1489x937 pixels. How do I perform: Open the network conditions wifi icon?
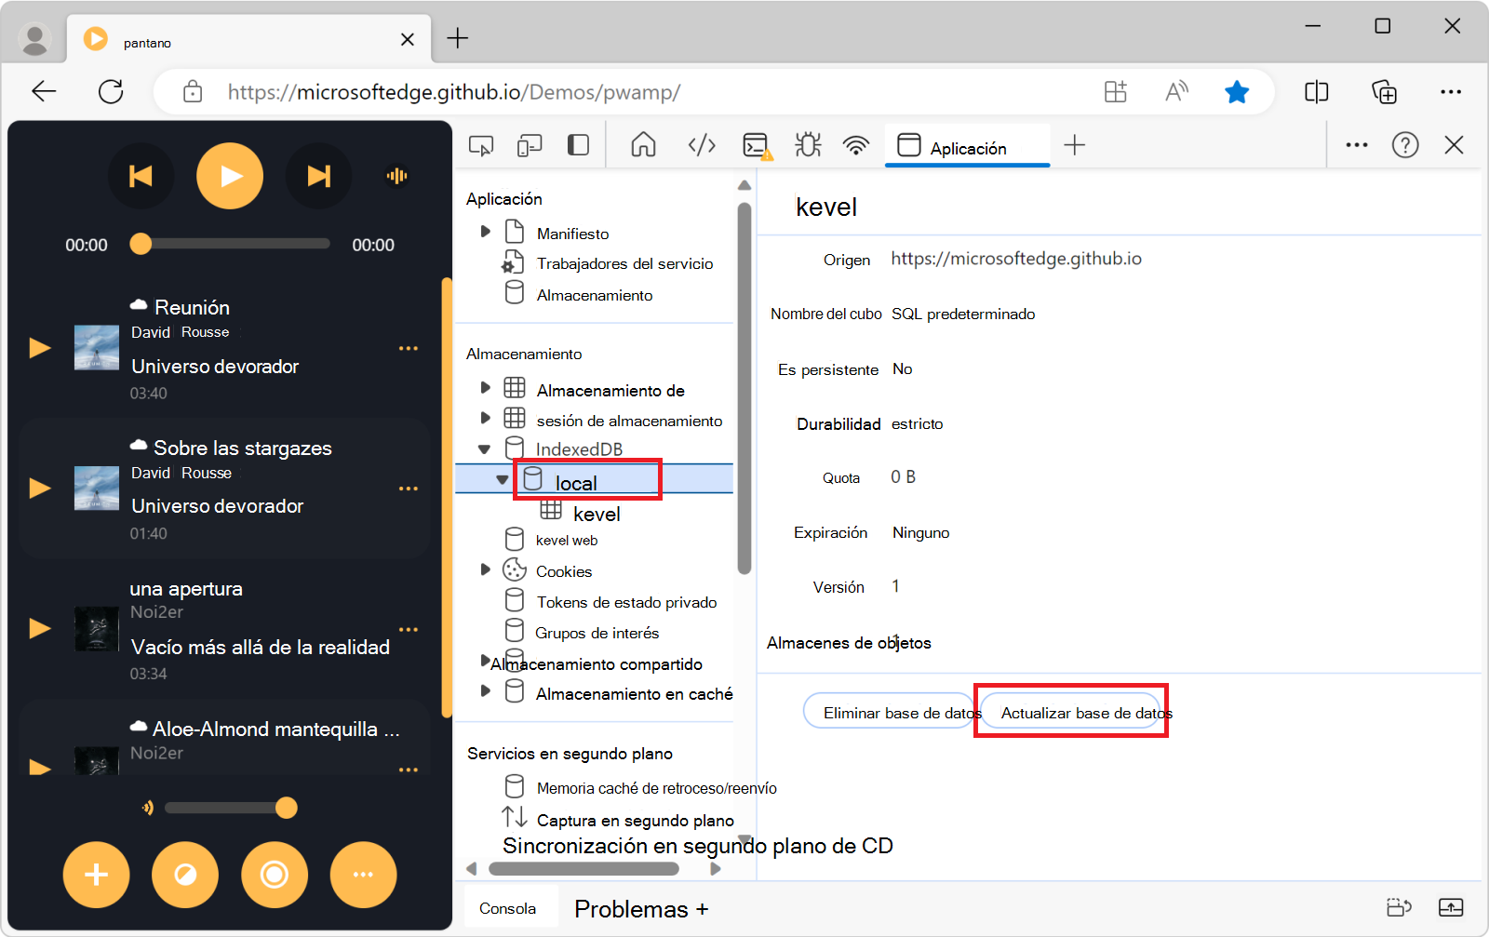point(855,144)
